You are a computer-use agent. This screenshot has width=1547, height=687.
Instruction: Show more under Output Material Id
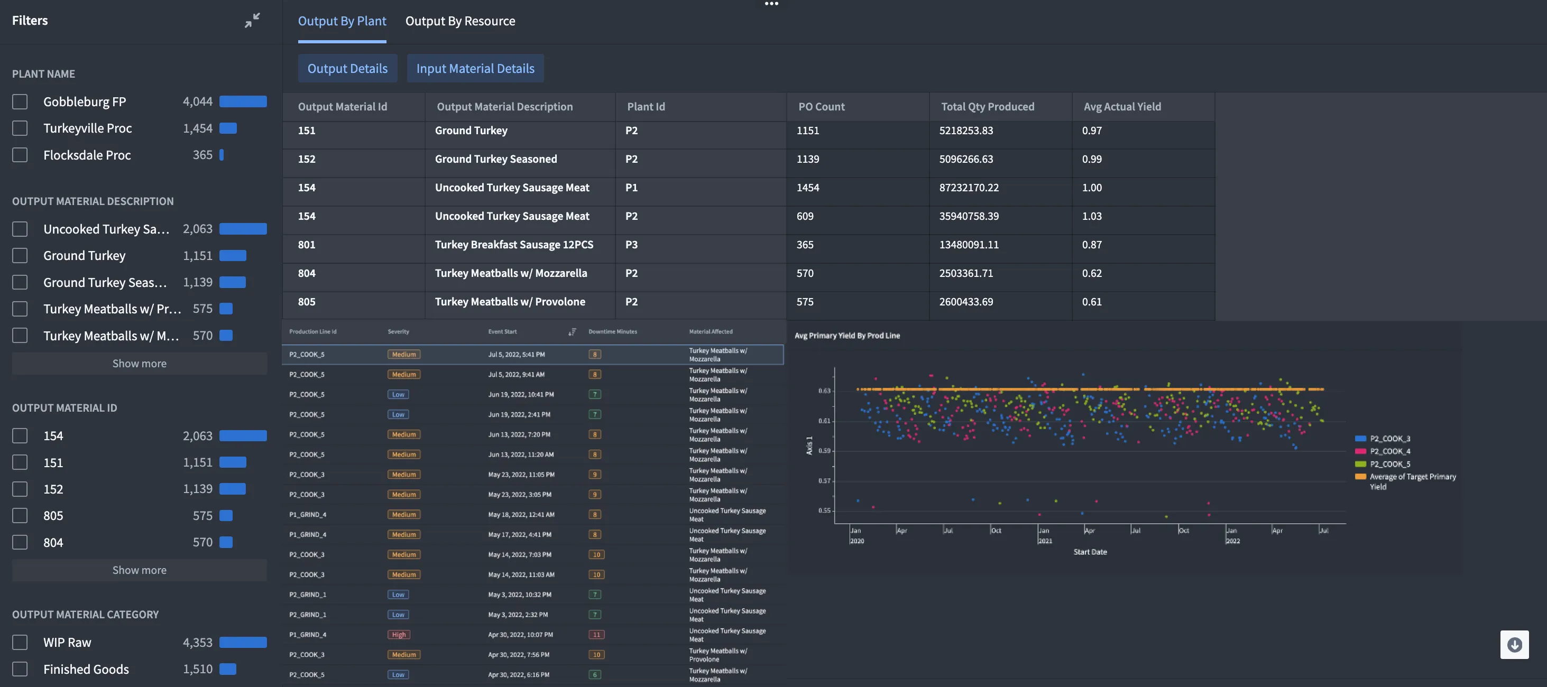140,570
